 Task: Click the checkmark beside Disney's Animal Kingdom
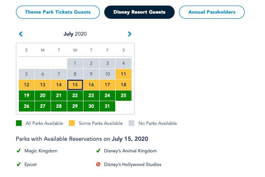pos(98,151)
